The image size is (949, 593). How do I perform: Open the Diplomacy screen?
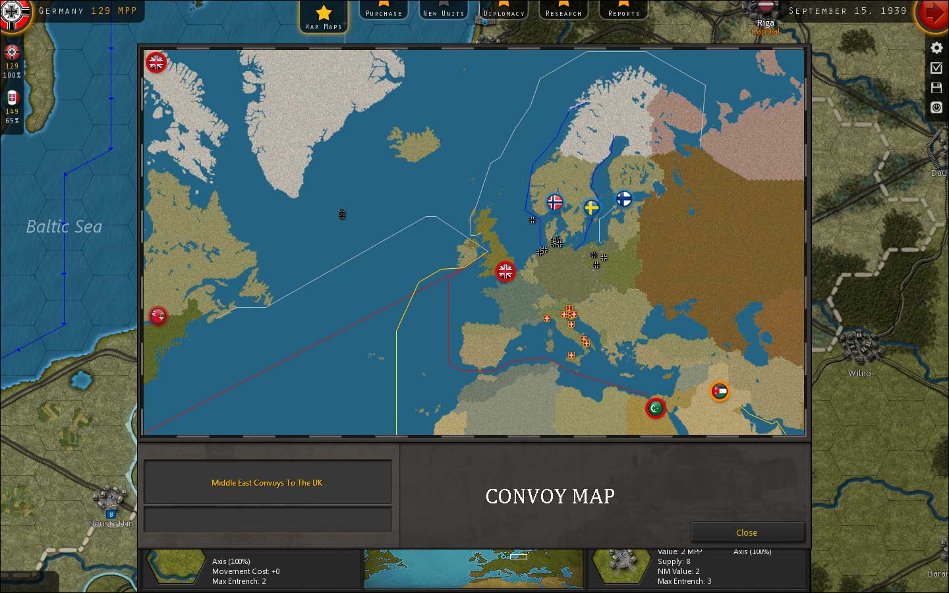tap(503, 11)
